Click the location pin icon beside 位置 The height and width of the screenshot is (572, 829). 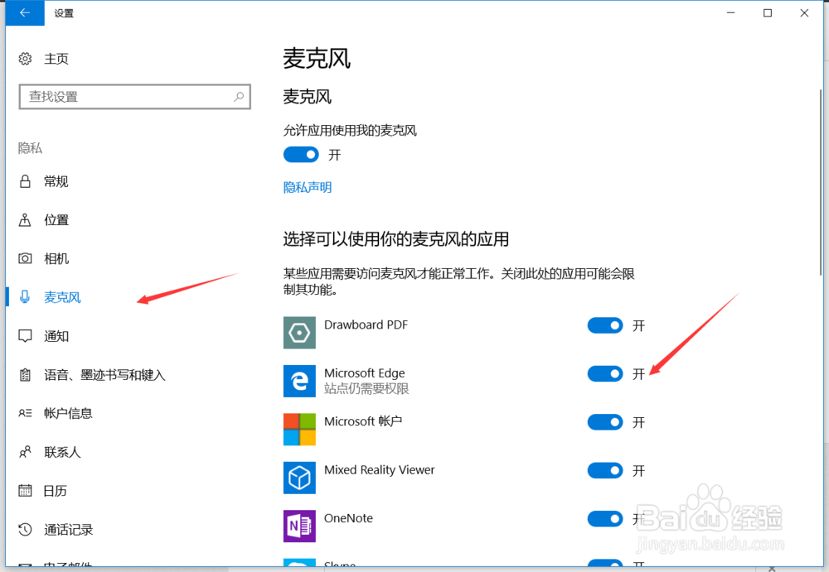[x=25, y=220]
